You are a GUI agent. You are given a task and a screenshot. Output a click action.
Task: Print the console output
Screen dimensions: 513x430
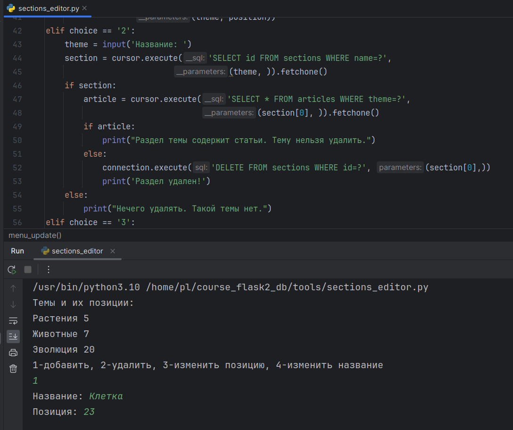coord(13,353)
